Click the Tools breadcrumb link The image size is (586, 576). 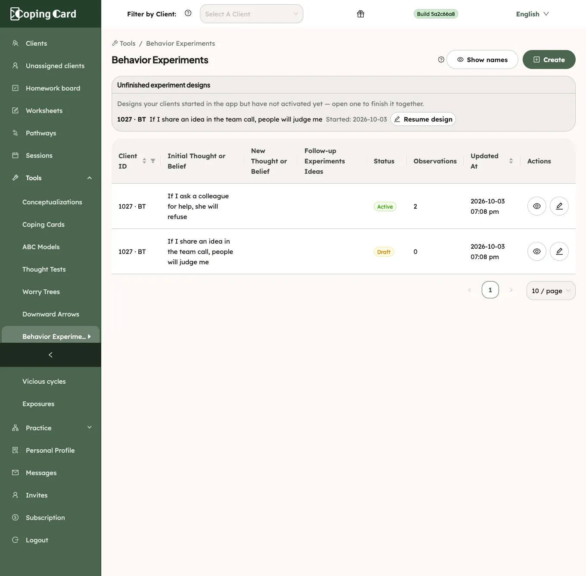click(x=124, y=43)
